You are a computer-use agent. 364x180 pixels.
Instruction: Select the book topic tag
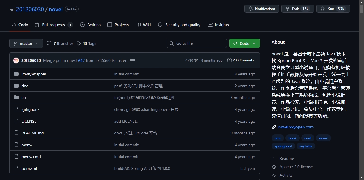tap(293, 138)
